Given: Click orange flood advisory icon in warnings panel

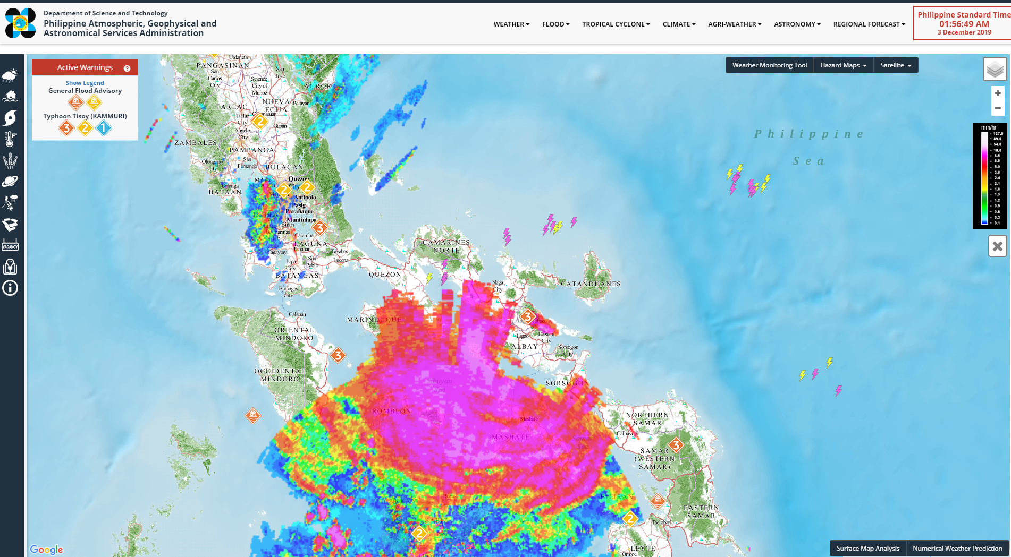Looking at the screenshot, I should (x=75, y=102).
